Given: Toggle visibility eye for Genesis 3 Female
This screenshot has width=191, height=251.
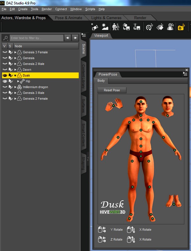Looking at the screenshot, I should coord(5,52).
